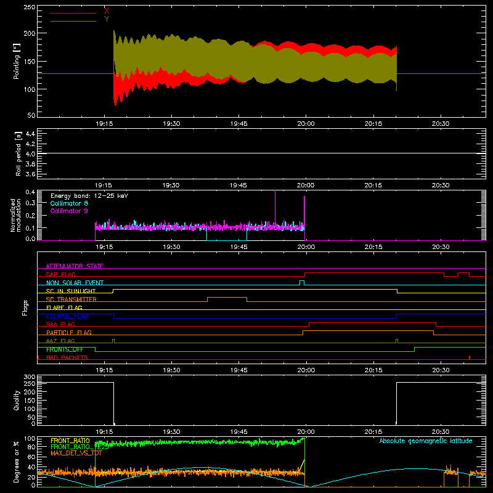The image size is (493, 493).
Task: Click the Collimator 8 legend entry
Action: tap(69, 203)
